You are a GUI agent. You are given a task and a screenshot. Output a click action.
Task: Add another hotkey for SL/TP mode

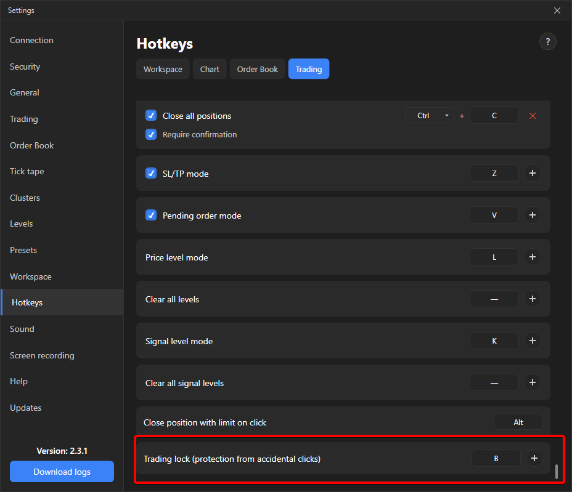click(x=533, y=173)
